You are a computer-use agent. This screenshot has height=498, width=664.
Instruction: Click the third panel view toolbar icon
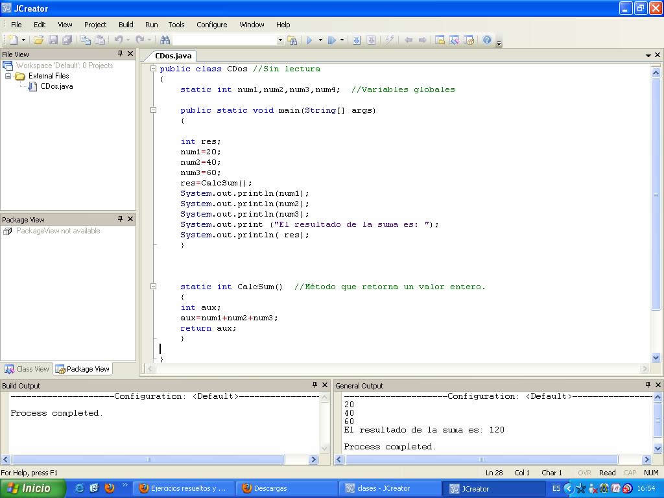(469, 40)
